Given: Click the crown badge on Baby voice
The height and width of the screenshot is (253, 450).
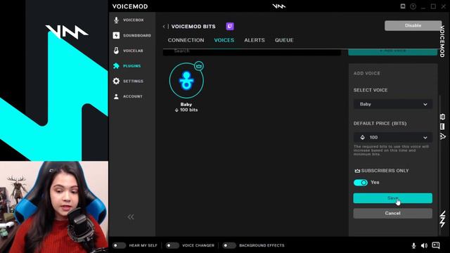Looking at the screenshot, I should tap(199, 66).
